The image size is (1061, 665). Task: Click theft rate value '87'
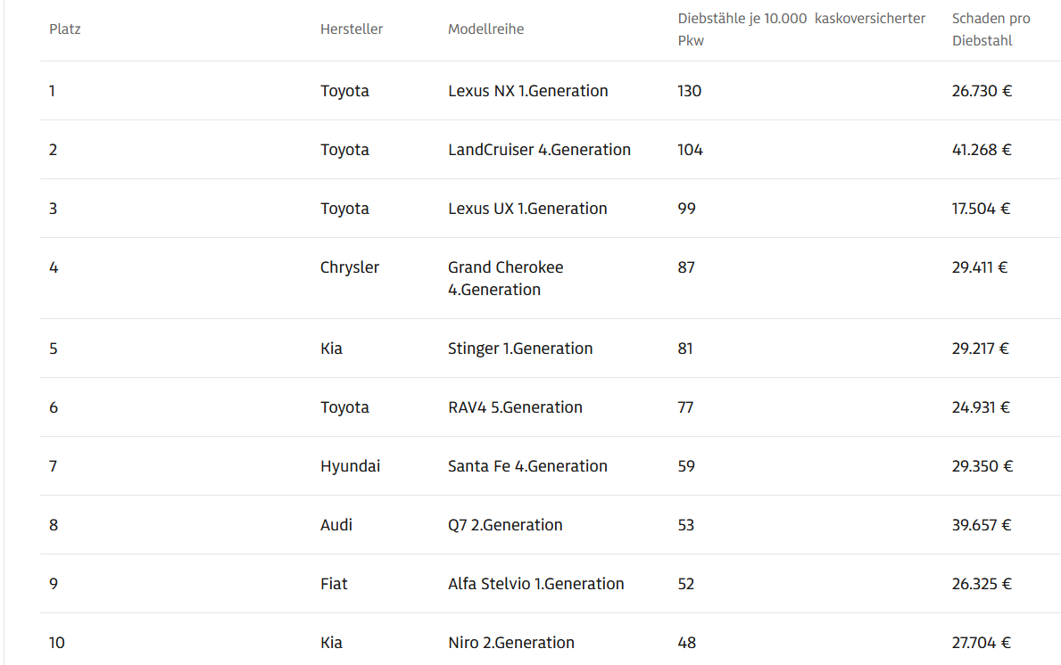coord(686,267)
